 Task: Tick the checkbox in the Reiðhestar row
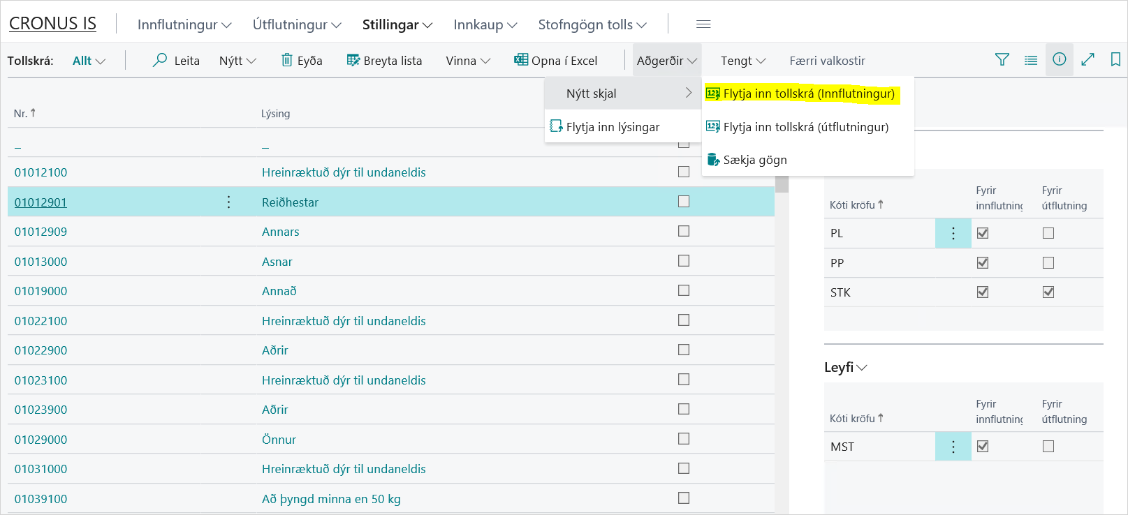[684, 202]
